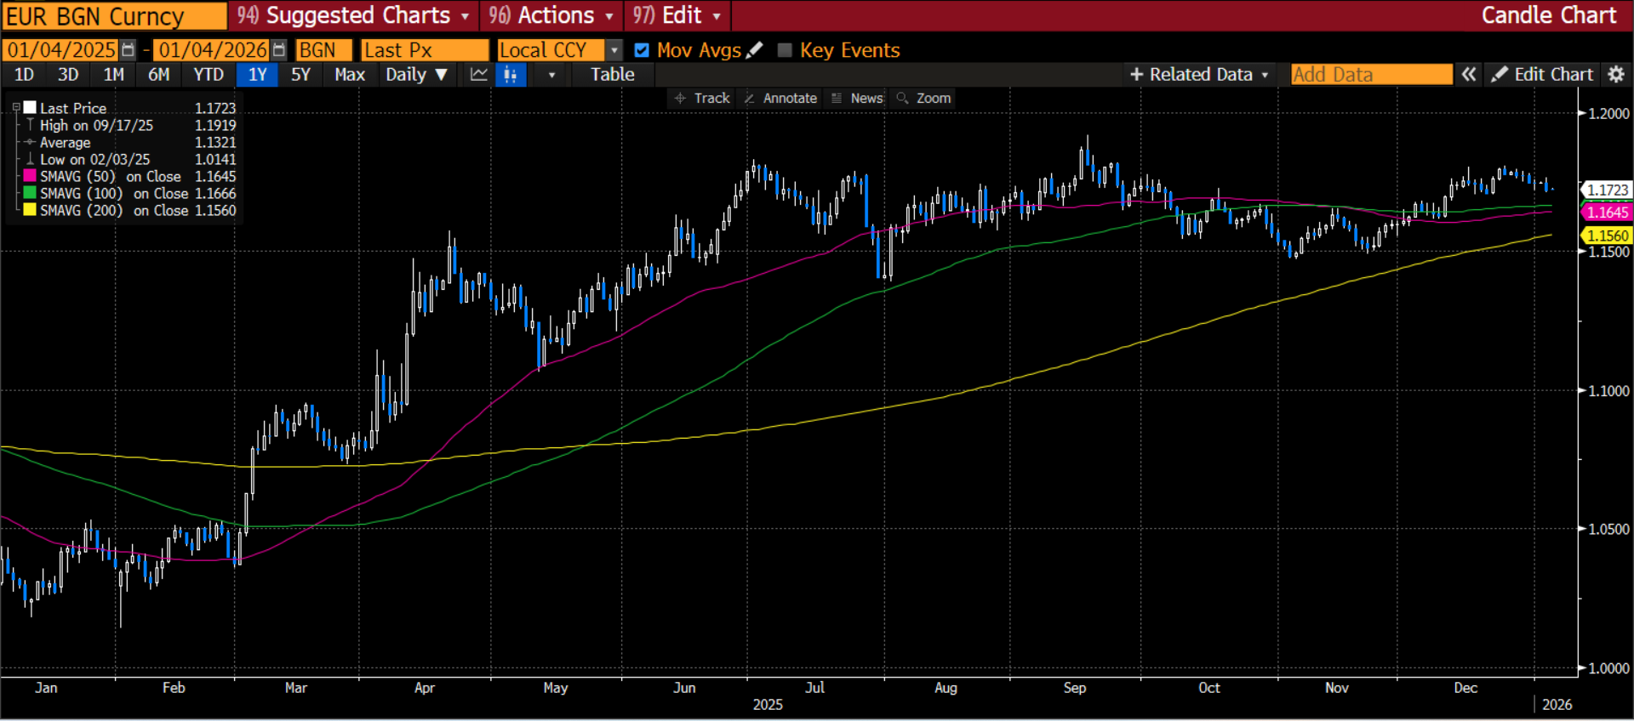Open the Local CCY currency dropdown
This screenshot has height=721, width=1634.
(x=614, y=50)
